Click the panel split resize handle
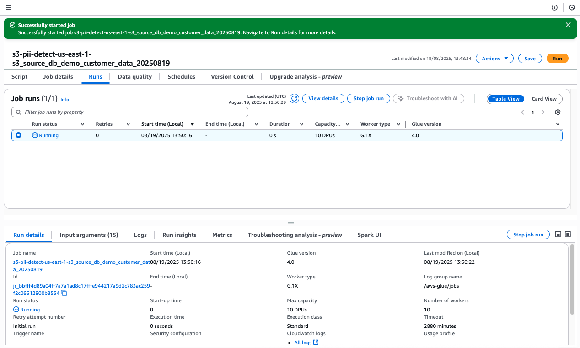580x348 pixels. click(x=290, y=223)
